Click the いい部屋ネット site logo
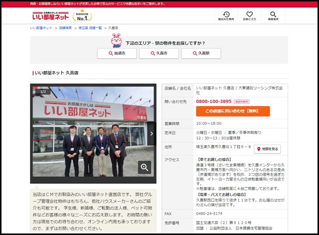 [x=50, y=16]
